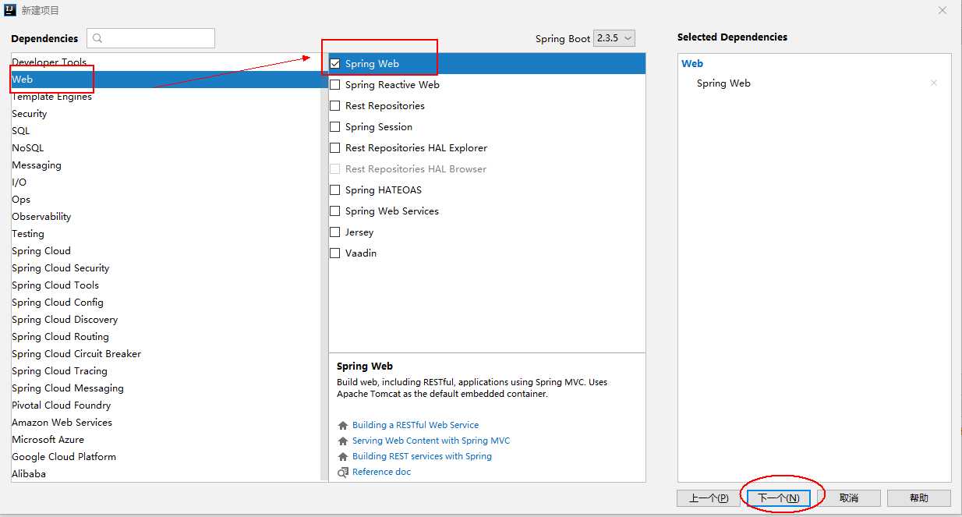
Task: Check Rest Repositories HAL Explorer
Action: click(335, 148)
